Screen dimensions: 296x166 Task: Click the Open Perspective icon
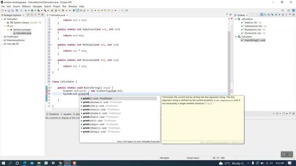(289, 11)
